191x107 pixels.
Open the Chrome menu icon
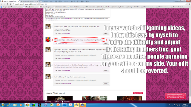point(190,4)
